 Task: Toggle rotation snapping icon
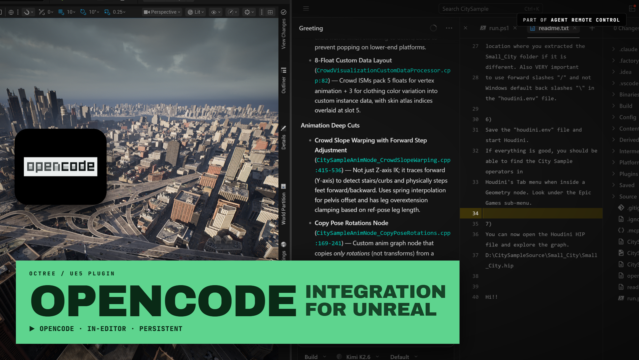tap(83, 12)
